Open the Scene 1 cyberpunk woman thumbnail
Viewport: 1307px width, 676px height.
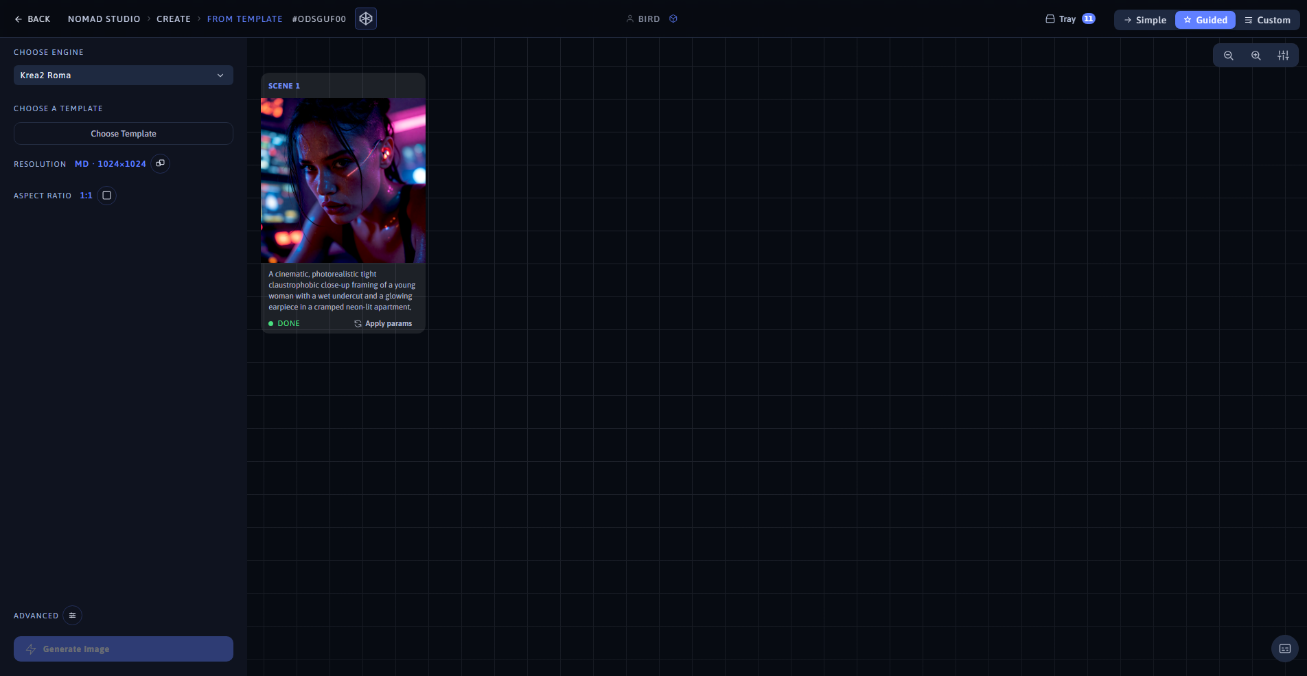343,180
